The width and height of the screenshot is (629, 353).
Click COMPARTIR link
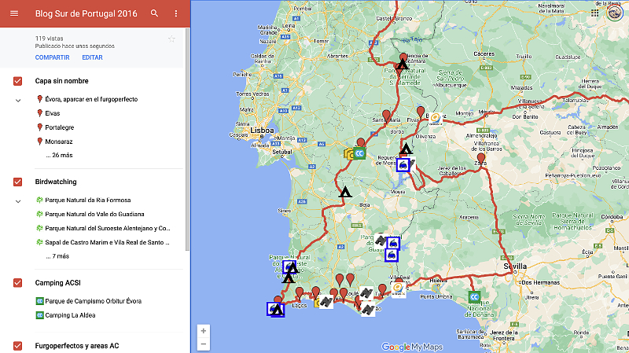tap(52, 57)
